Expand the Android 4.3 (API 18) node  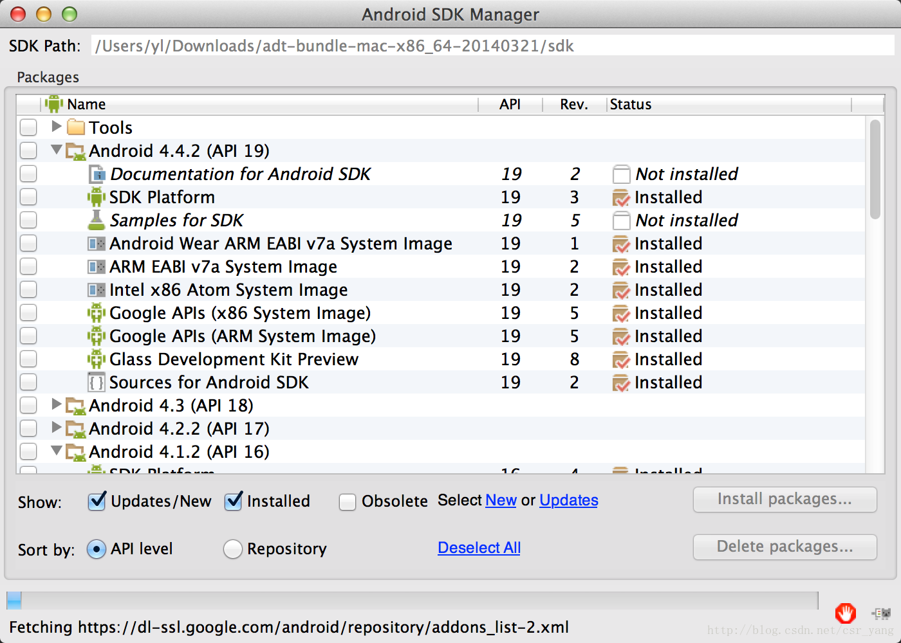click(x=57, y=404)
